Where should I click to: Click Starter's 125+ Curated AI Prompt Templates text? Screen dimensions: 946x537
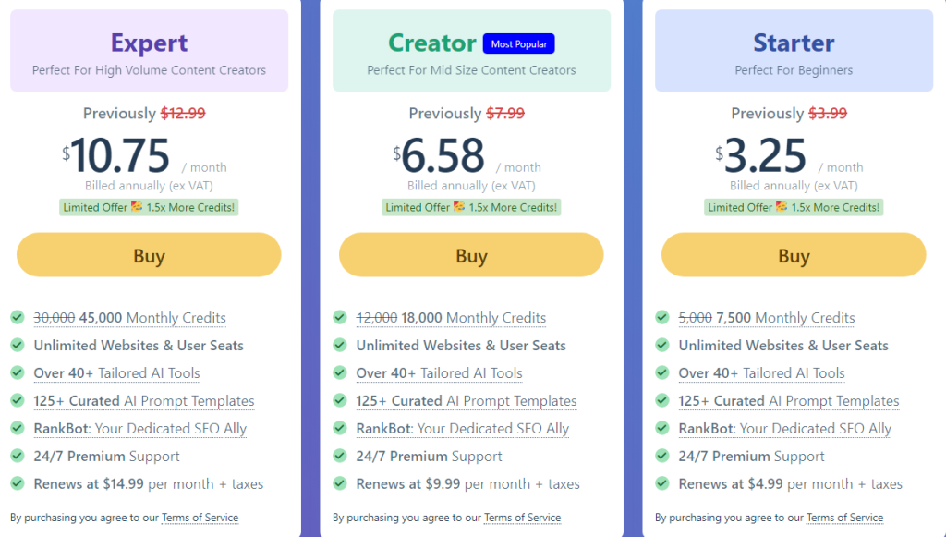click(789, 401)
